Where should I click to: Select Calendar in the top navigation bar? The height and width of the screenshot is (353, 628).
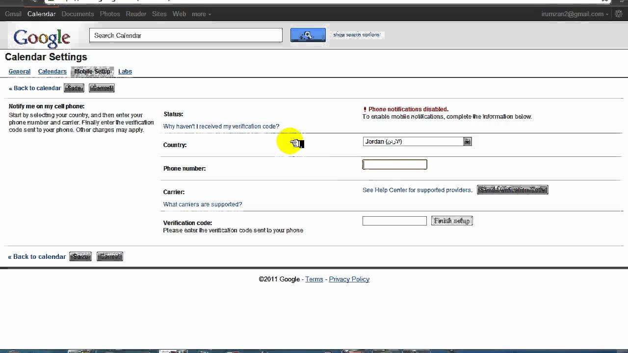pyautogui.click(x=41, y=14)
